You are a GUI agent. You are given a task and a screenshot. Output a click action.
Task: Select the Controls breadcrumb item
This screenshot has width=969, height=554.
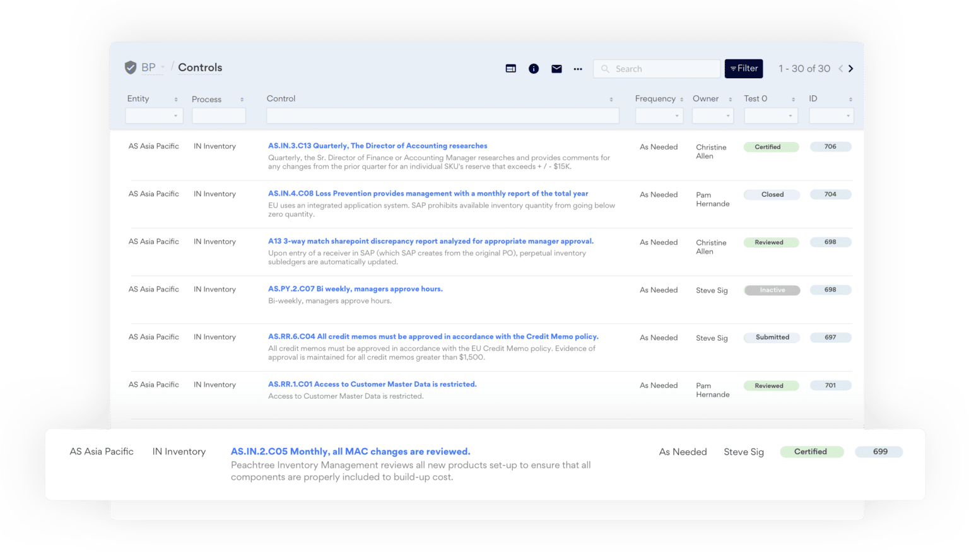click(x=199, y=68)
